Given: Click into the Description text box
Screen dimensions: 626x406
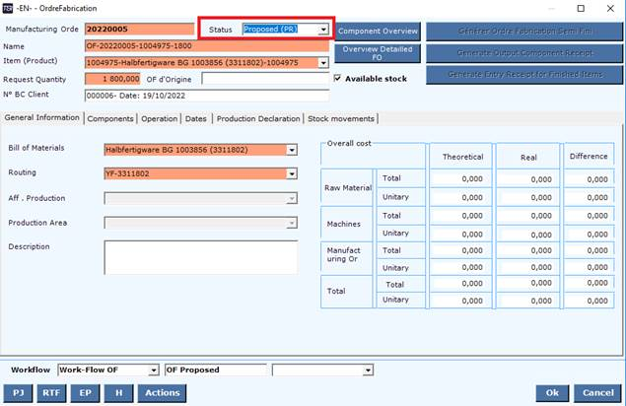Looking at the screenshot, I should [200, 256].
